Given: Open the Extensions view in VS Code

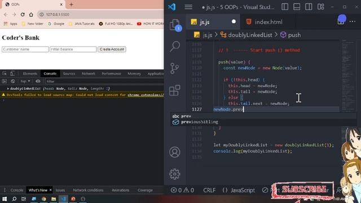Looking at the screenshot, I should 175,90.
